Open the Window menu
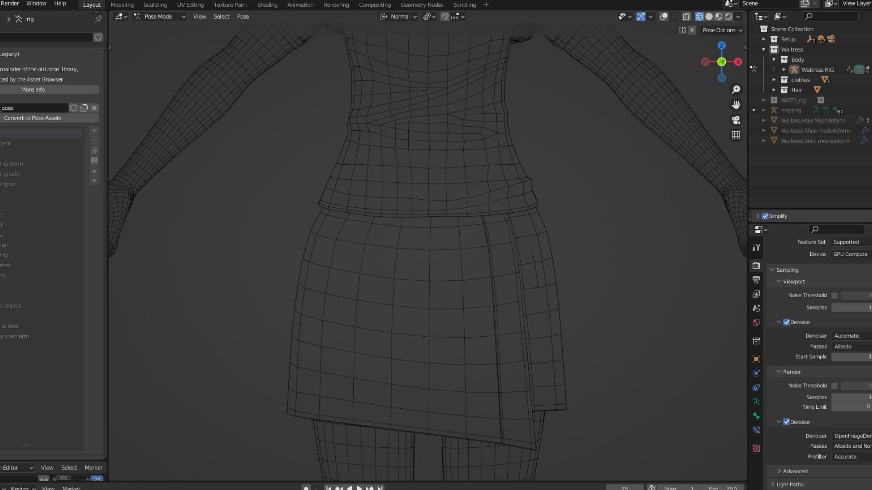Viewport: 872px width, 490px height. tap(36, 4)
